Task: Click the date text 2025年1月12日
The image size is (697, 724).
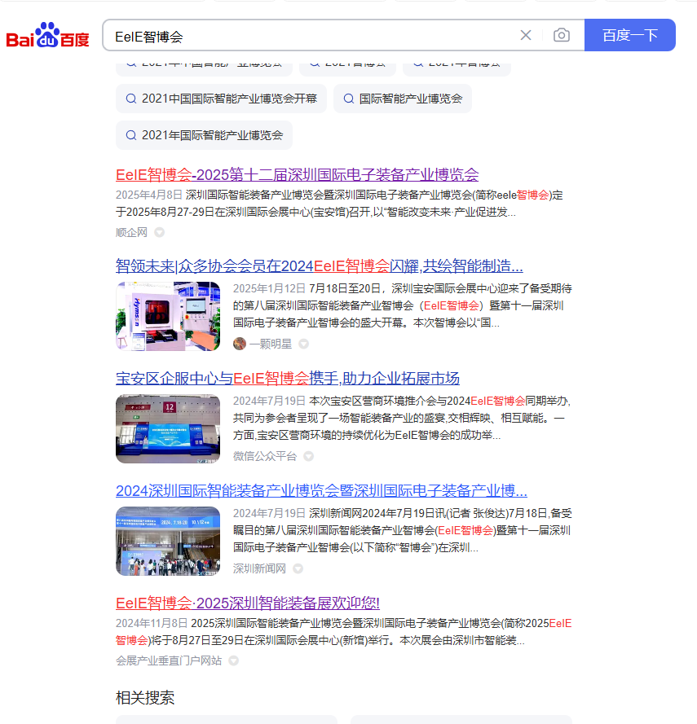Action: point(269,288)
